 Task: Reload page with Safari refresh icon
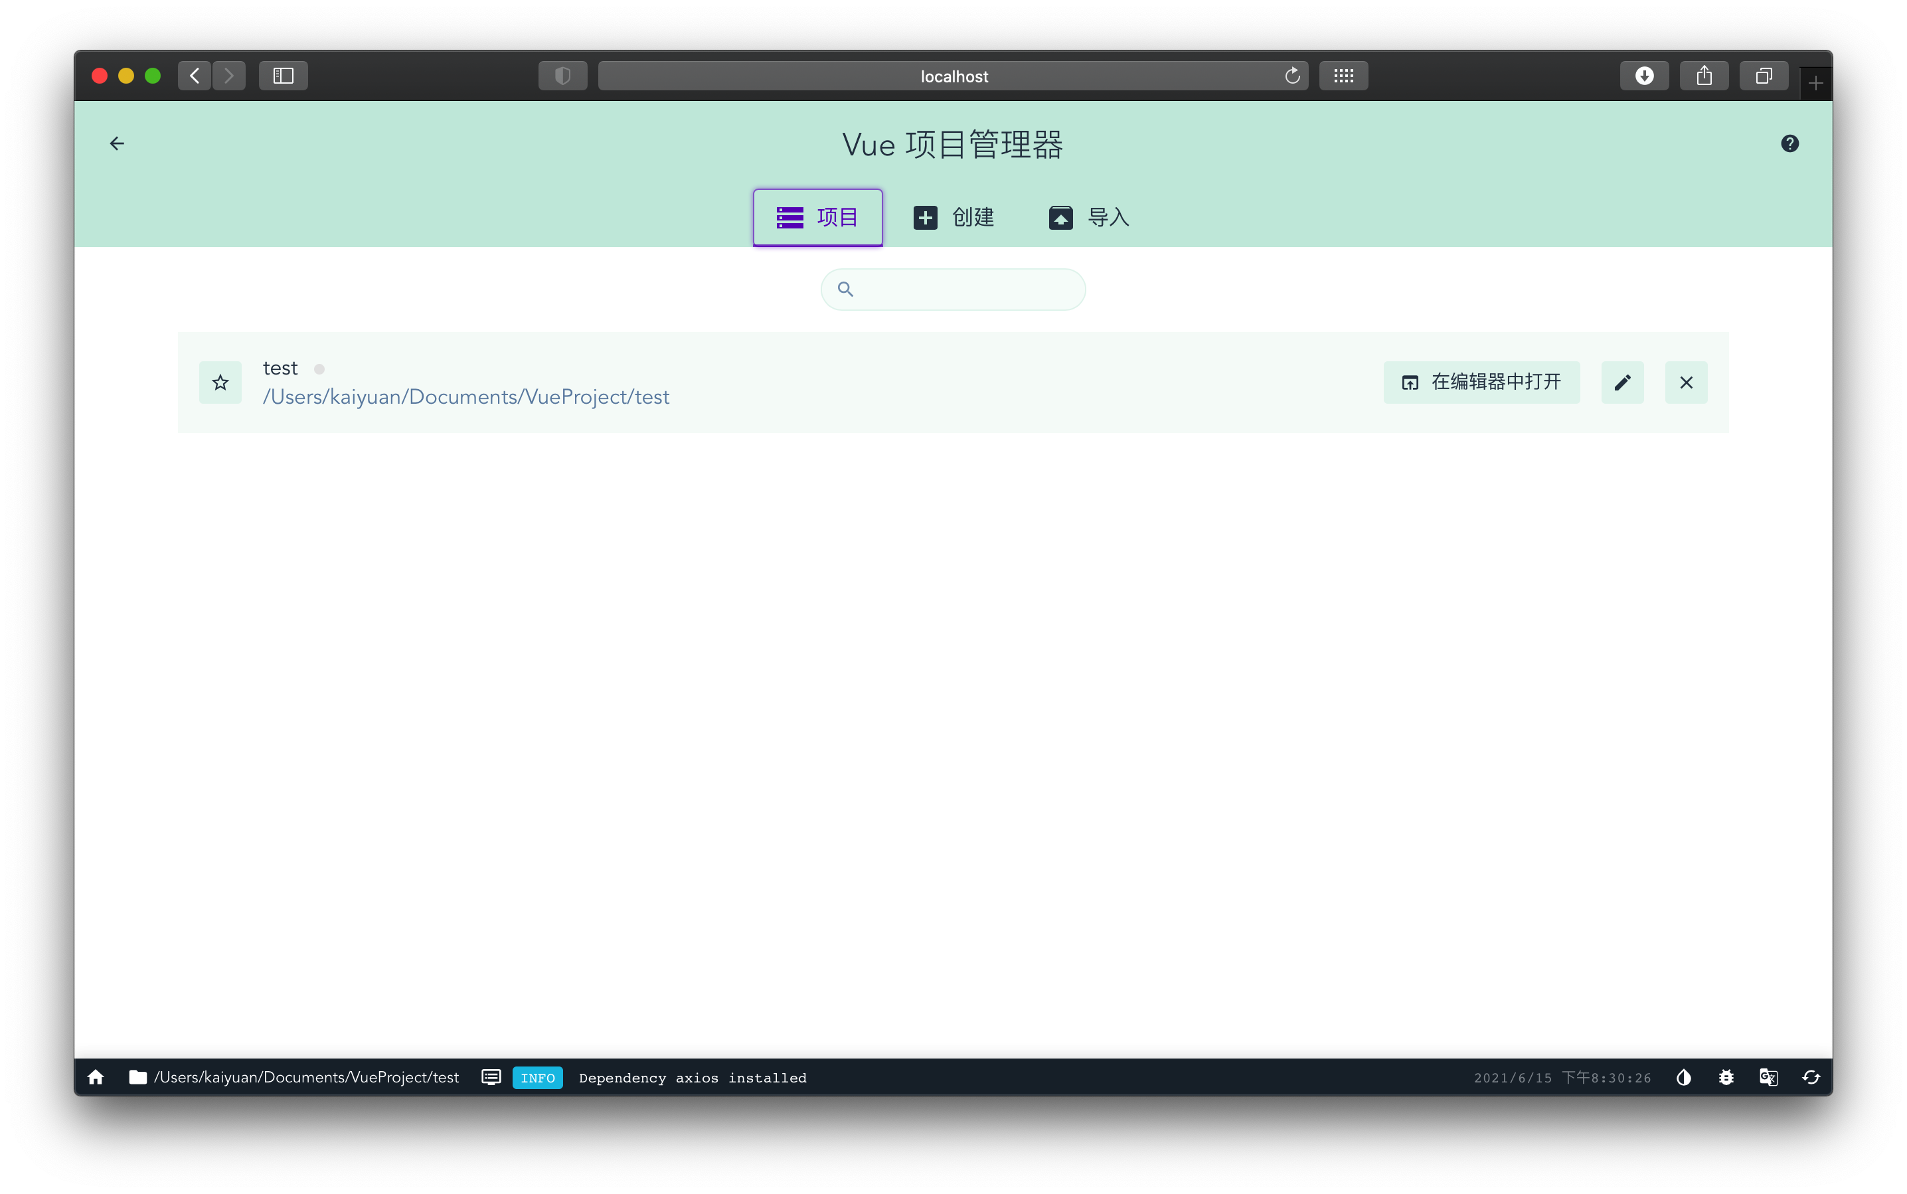pos(1292,76)
